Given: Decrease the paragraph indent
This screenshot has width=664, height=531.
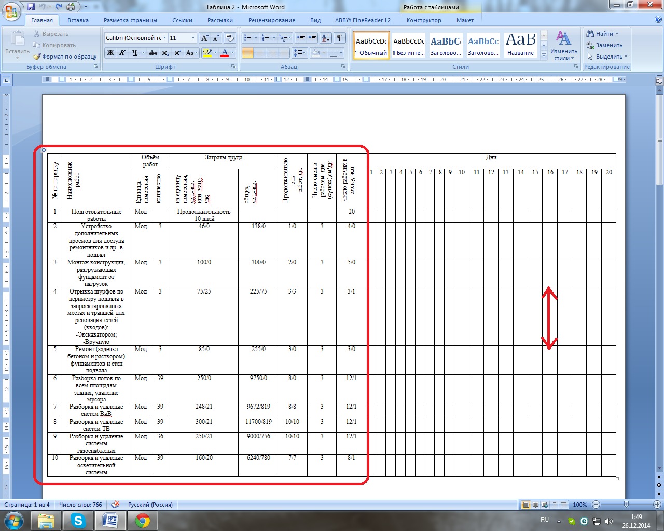Looking at the screenshot, I should tap(300, 38).
